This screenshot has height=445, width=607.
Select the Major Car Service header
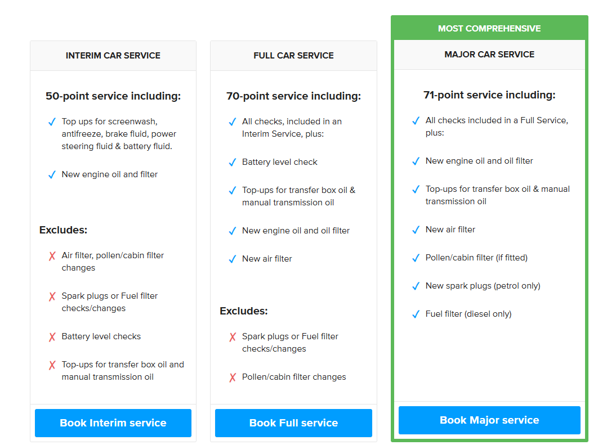point(489,55)
